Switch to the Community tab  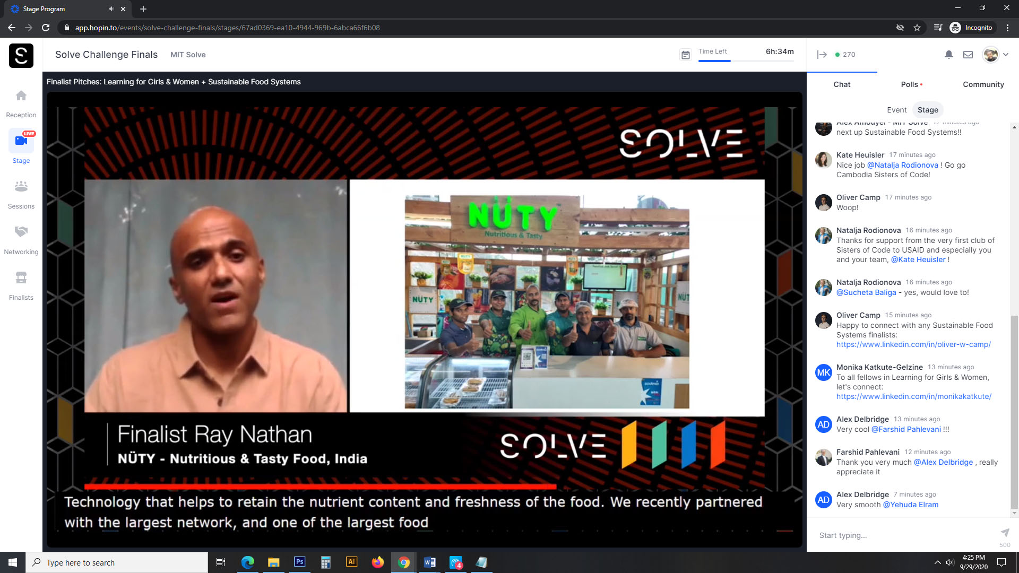pyautogui.click(x=983, y=84)
